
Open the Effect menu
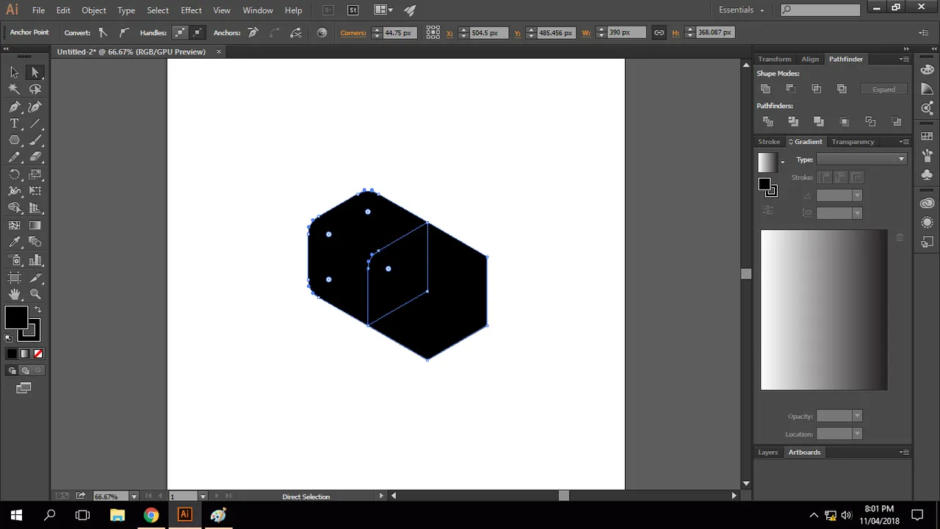click(x=191, y=10)
